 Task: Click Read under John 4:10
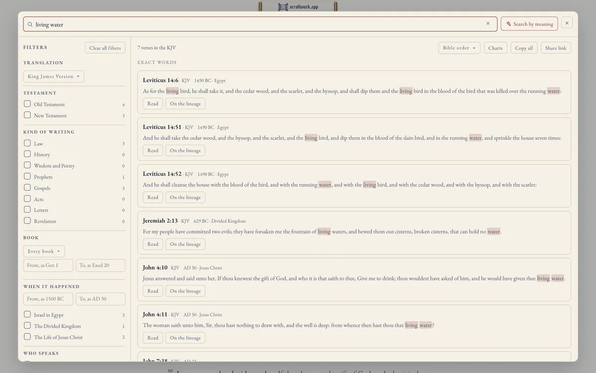[x=153, y=290]
